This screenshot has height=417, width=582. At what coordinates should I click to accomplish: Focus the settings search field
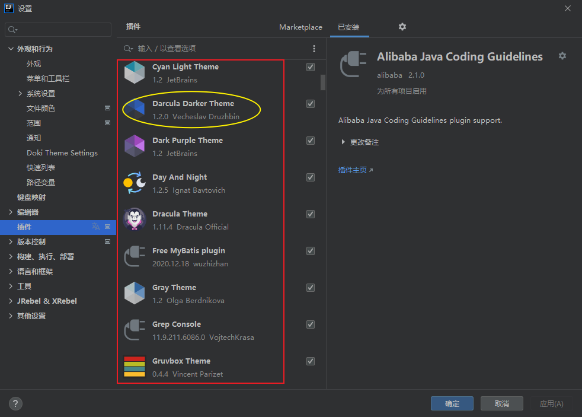[x=58, y=29]
